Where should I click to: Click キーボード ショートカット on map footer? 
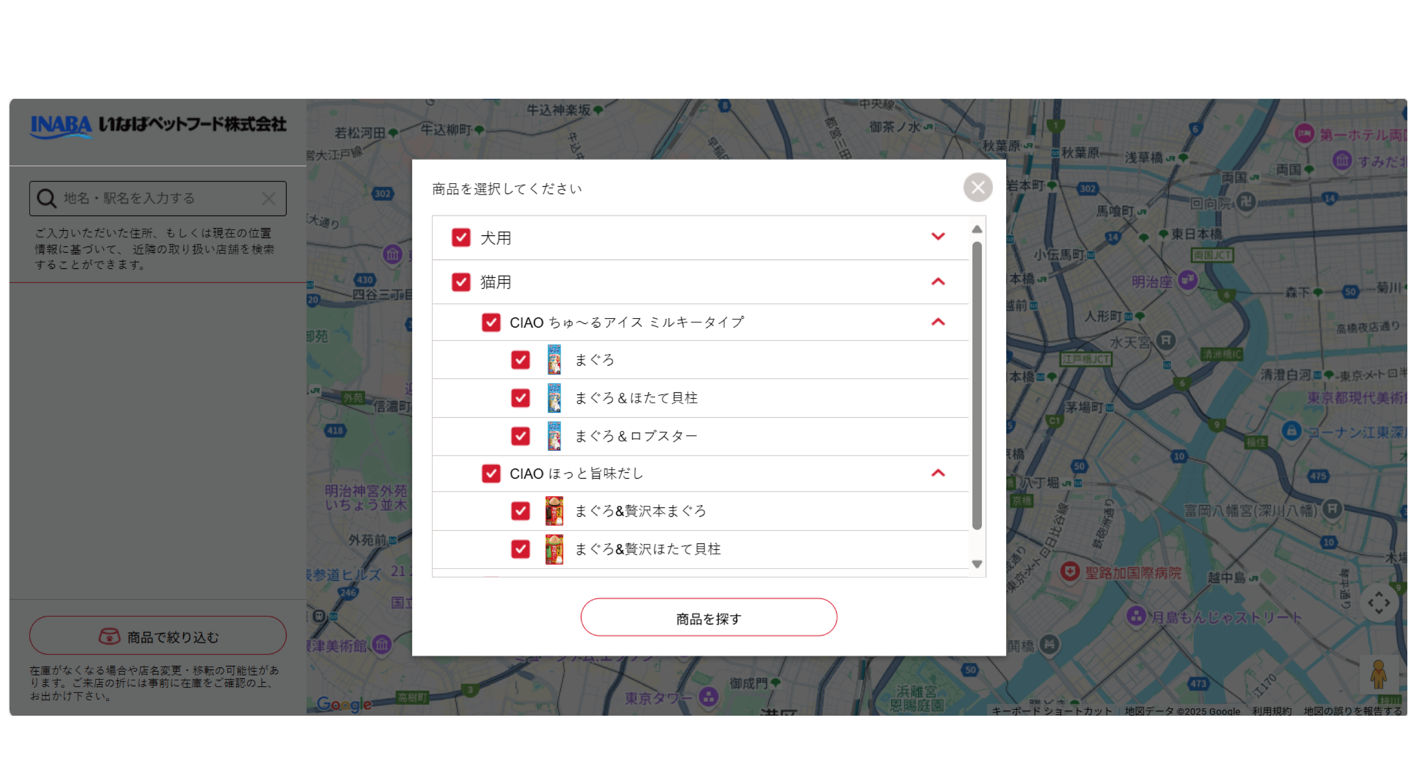pyautogui.click(x=1051, y=711)
